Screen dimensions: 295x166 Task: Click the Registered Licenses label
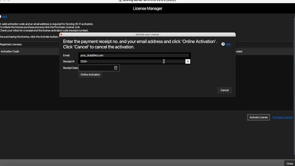11,44
